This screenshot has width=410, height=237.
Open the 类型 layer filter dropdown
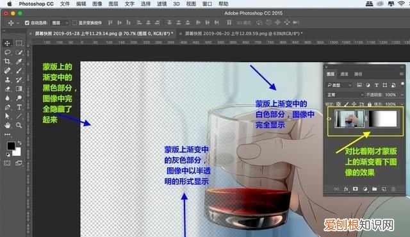tap(340, 85)
